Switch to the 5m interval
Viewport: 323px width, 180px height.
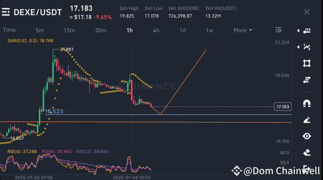coord(39,30)
